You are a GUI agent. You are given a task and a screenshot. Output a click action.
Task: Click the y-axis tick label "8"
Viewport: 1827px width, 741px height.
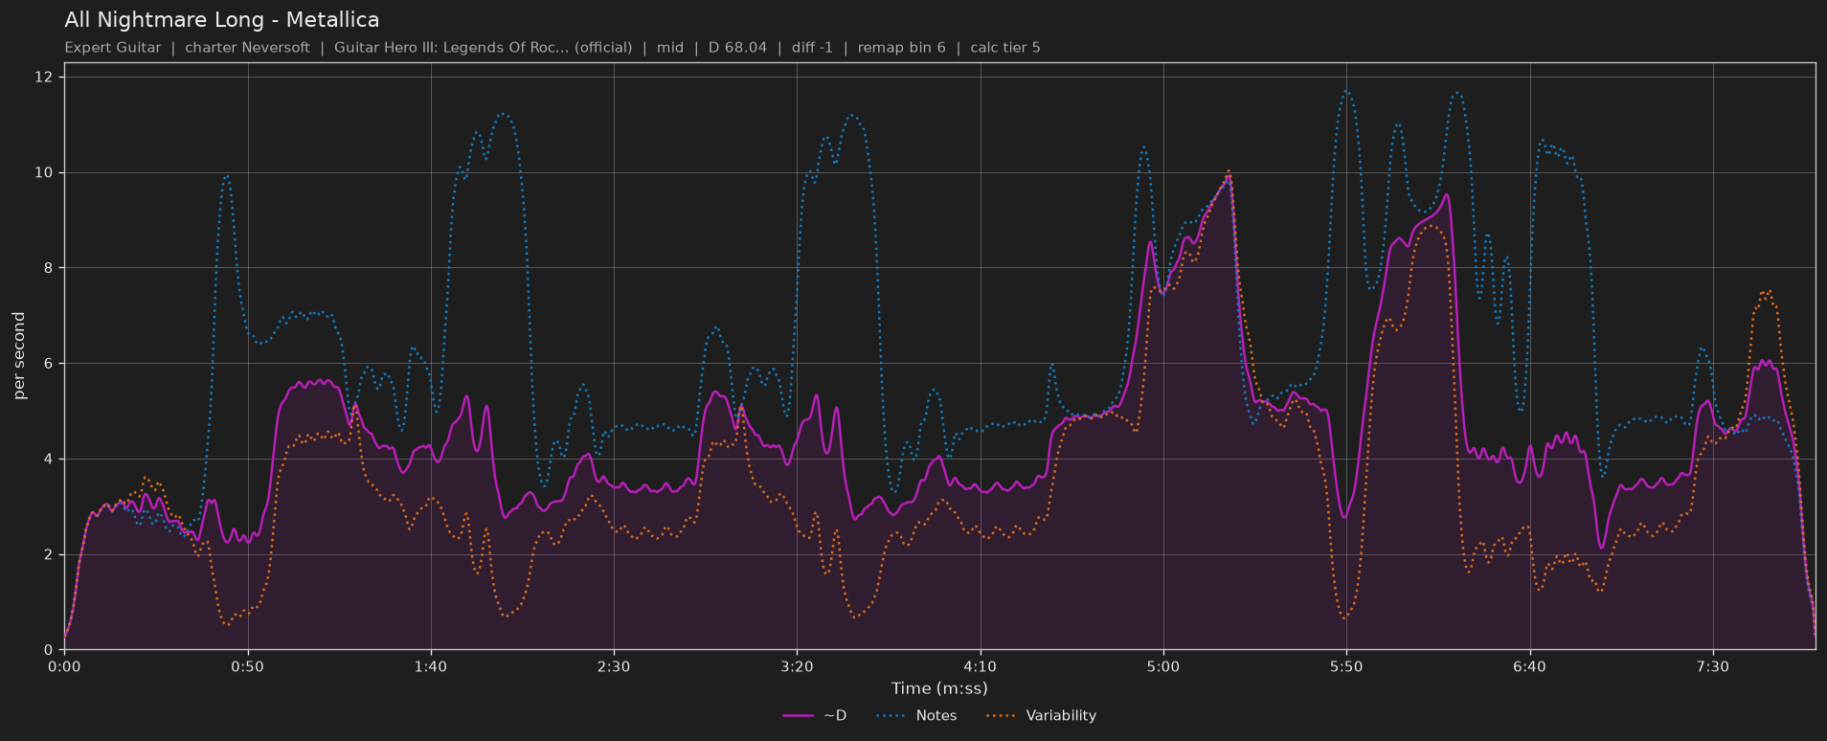(48, 269)
